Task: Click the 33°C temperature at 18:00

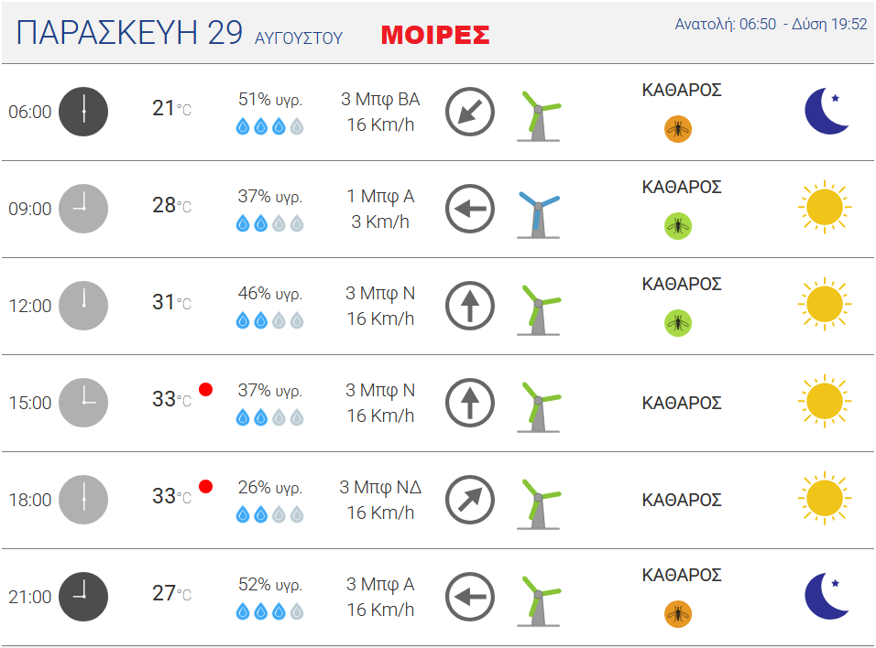Action: point(171,496)
